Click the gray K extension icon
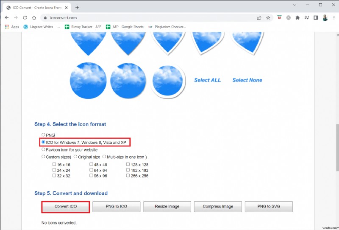This screenshot has height=230, width=339. click(x=289, y=18)
